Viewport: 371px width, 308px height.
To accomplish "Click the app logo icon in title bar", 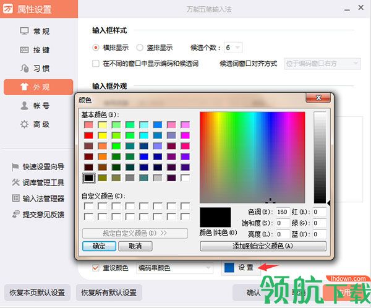I will pyautogui.click(x=8, y=9).
